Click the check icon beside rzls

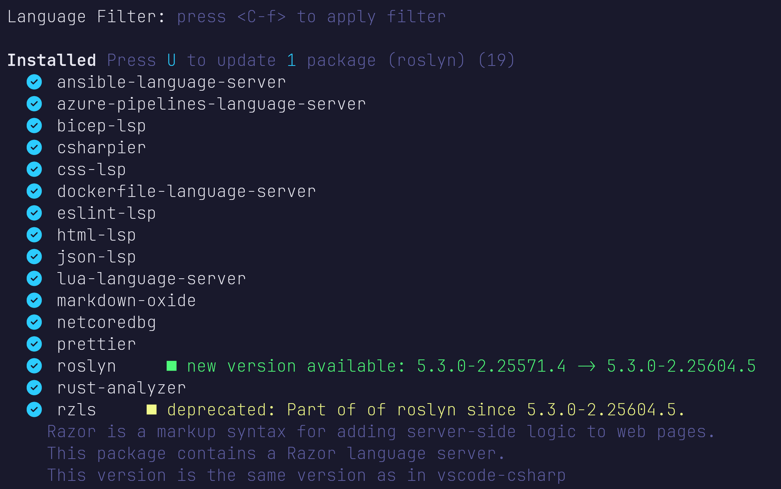(34, 410)
